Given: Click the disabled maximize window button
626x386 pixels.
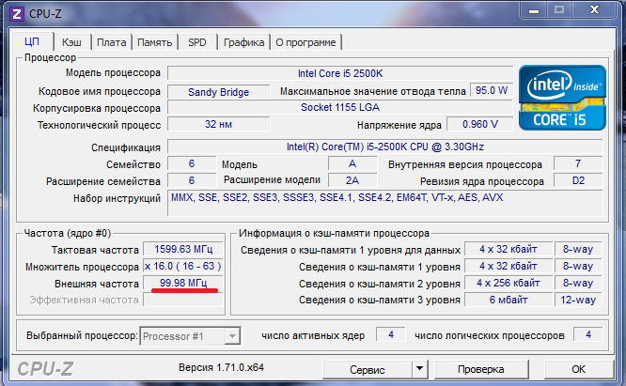Looking at the screenshot, I should point(559,10).
